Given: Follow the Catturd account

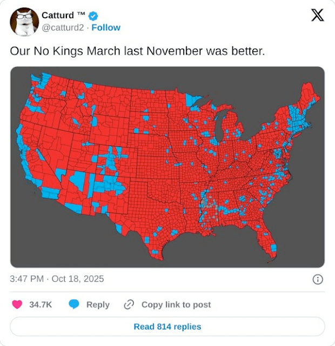Looking at the screenshot, I should coord(106,28).
